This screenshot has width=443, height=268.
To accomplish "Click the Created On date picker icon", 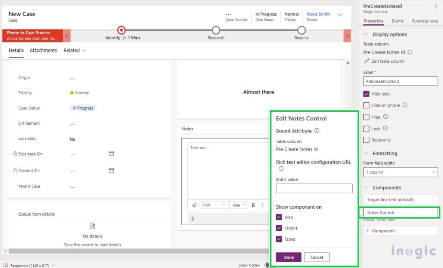I will click(111, 170).
